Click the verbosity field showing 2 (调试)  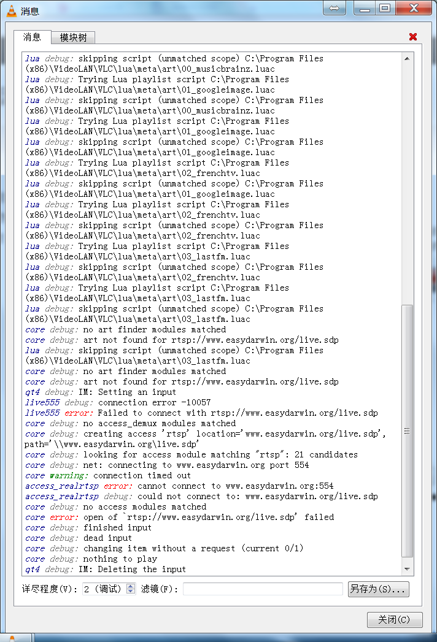[104, 589]
